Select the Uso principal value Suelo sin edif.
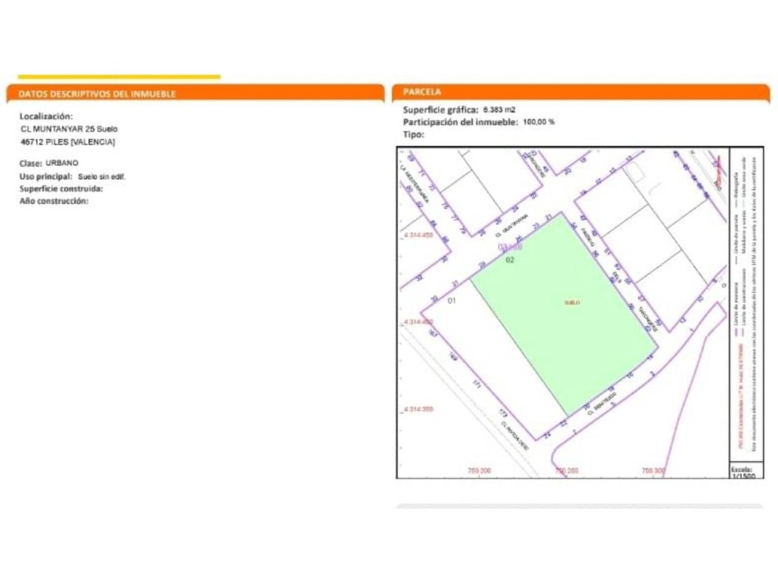 click(102, 176)
